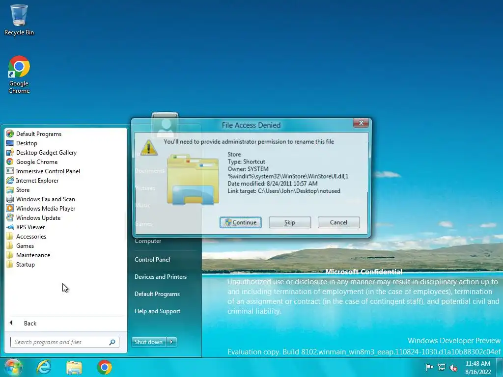Expand the Shut down options arrow
Screen dimensions: 503x377
tap(171, 342)
